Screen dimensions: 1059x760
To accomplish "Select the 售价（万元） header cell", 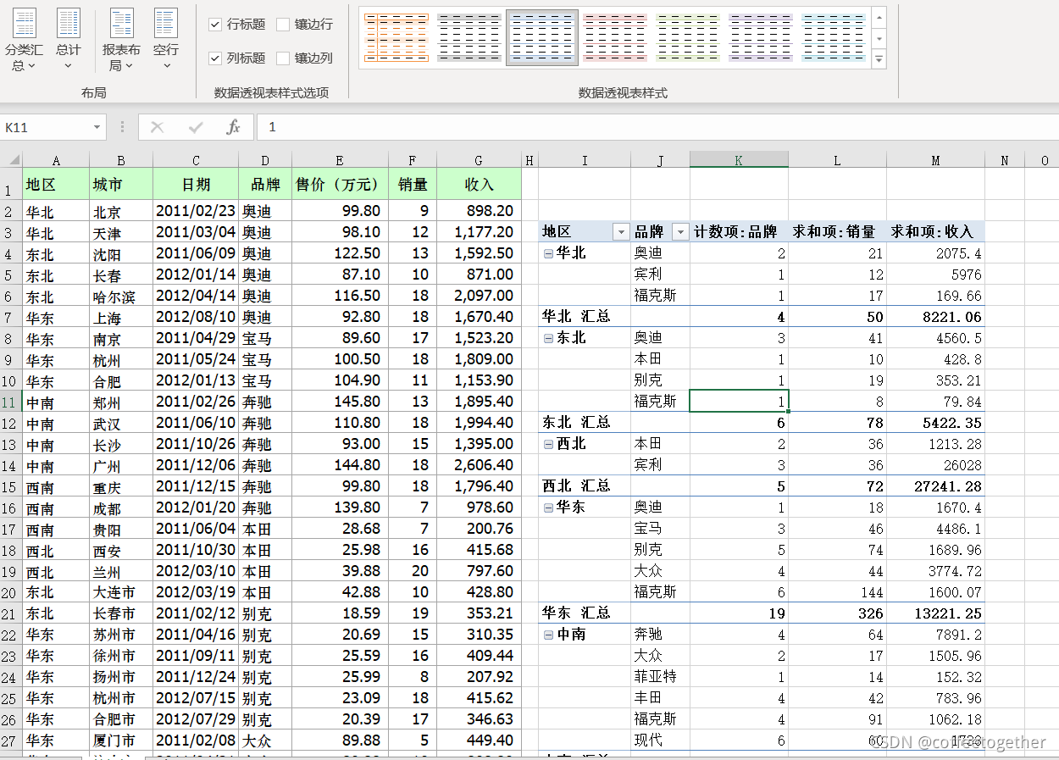I will point(340,184).
